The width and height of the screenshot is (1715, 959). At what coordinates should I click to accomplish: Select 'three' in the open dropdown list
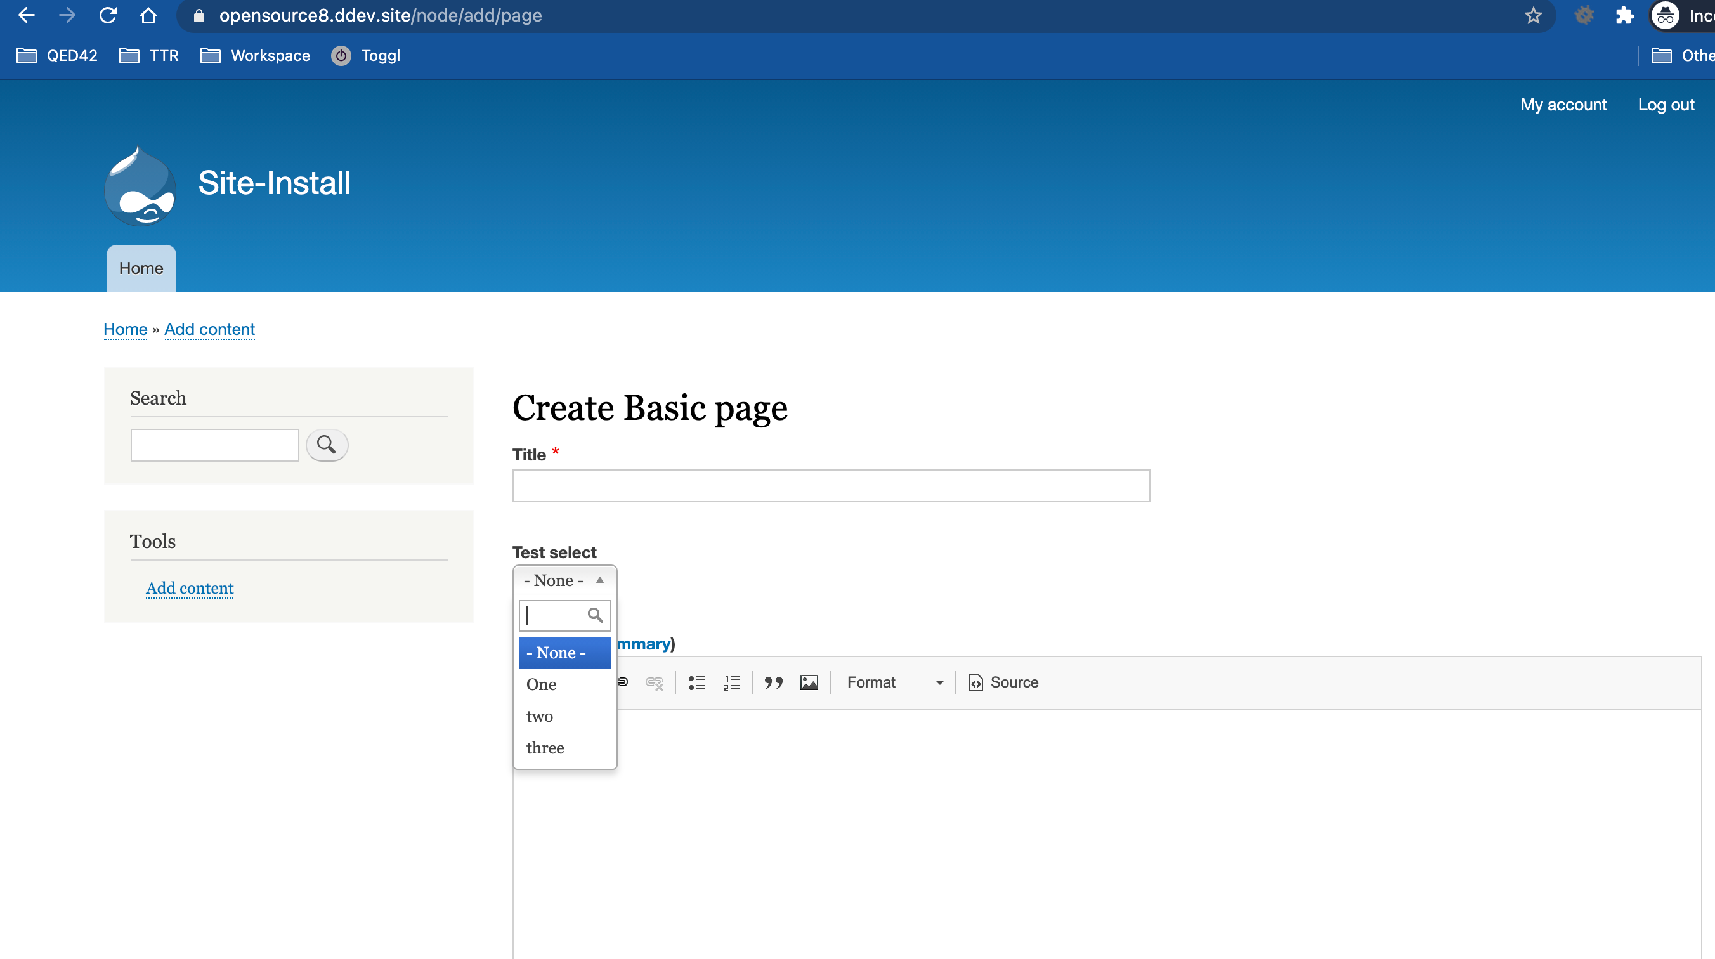coord(545,747)
